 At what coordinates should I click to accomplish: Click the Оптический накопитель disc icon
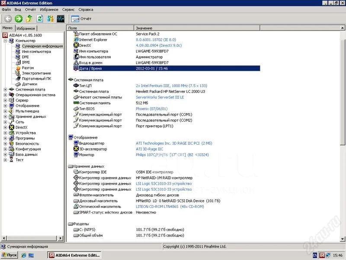coord(76,206)
